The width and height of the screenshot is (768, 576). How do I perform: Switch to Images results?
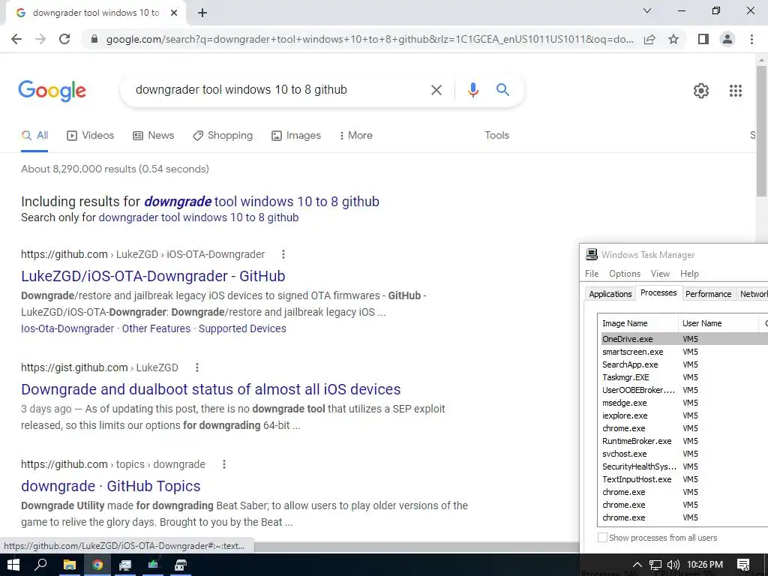296,136
